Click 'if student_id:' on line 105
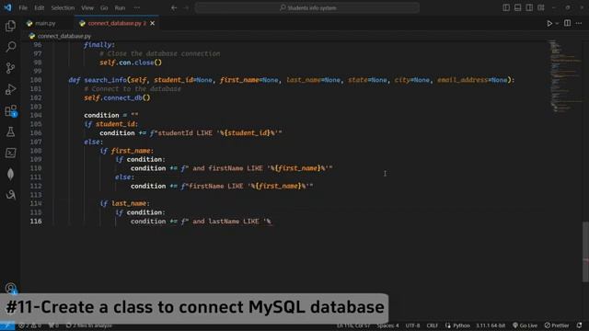 click(x=110, y=124)
